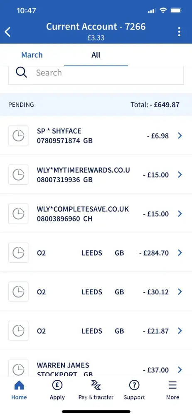Switch to the March tab
This screenshot has width=192, height=417.
click(32, 55)
